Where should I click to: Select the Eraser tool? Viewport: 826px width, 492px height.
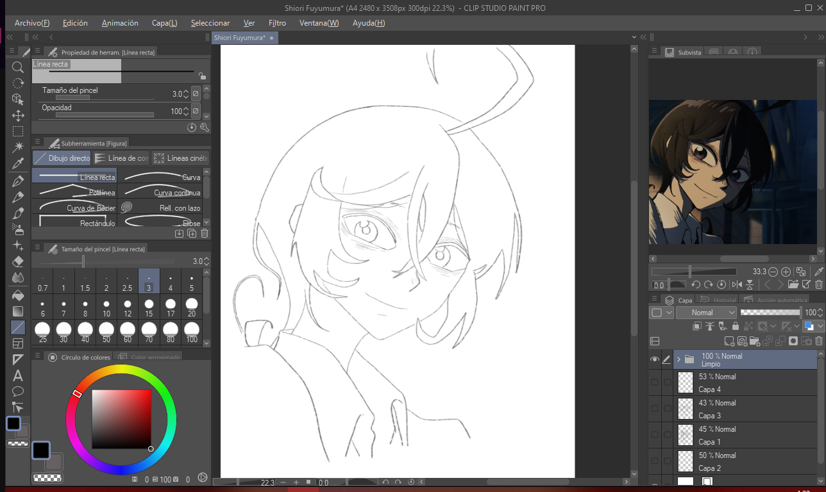click(x=18, y=261)
